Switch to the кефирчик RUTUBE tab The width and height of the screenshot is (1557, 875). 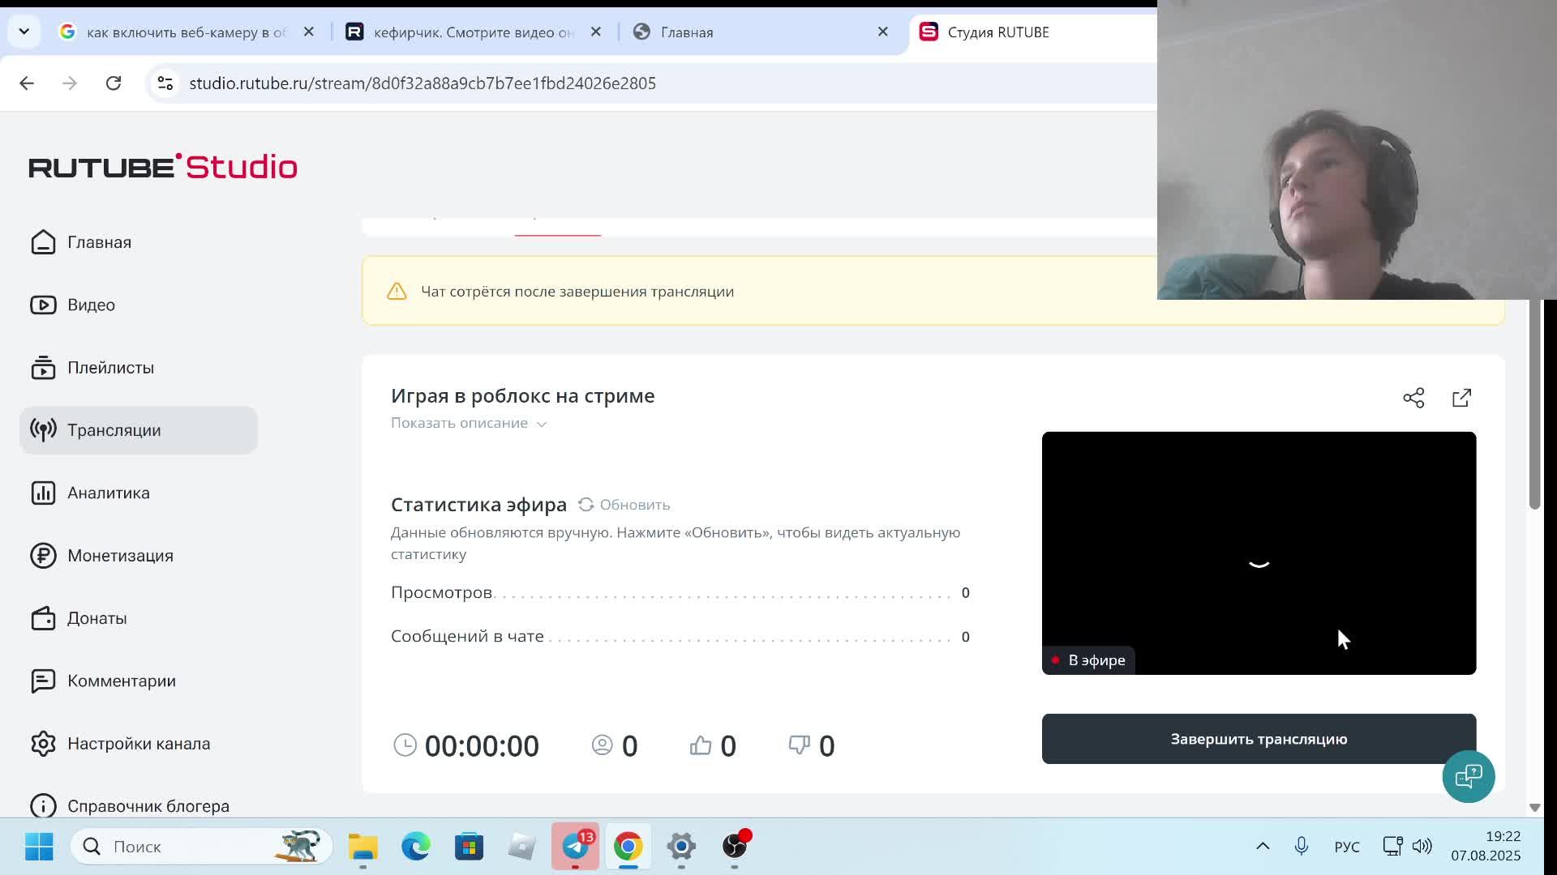[474, 32]
